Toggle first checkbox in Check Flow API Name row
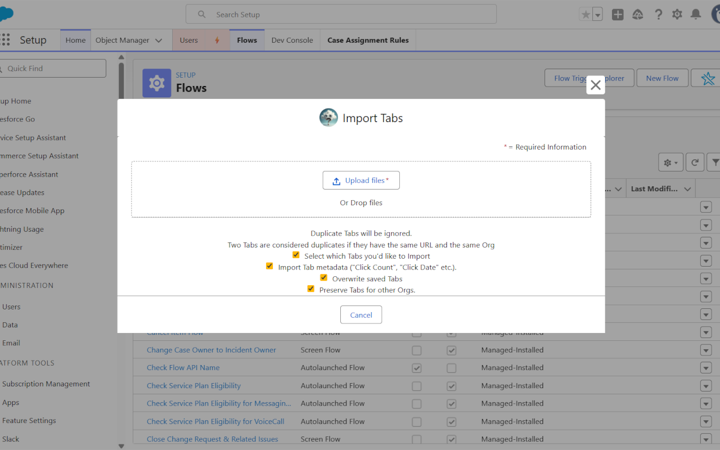This screenshot has height=450, width=720. point(416,368)
